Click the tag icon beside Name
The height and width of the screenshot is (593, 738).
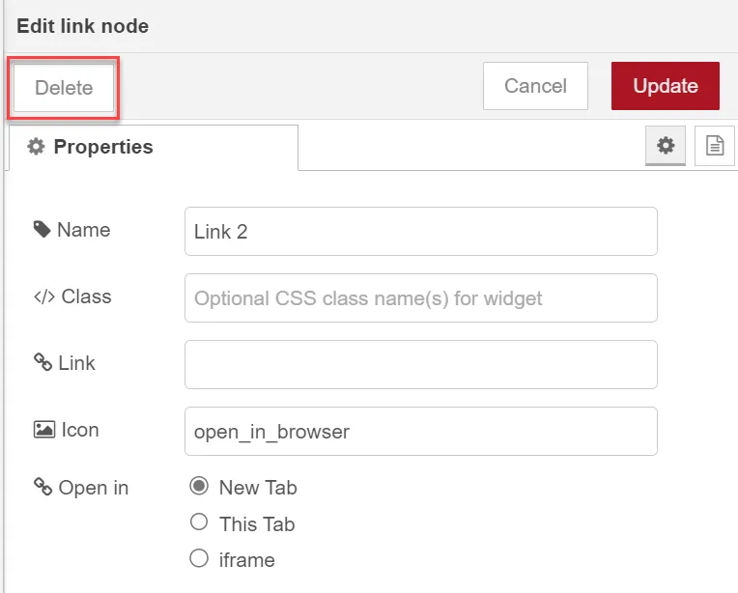pyautogui.click(x=42, y=230)
